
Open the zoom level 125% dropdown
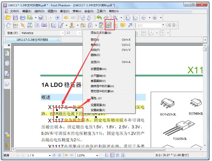(x=97, y=155)
